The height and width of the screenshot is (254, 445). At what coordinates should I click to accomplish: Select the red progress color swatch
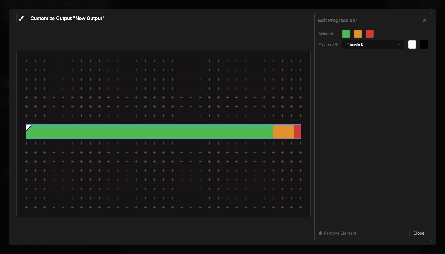pyautogui.click(x=370, y=34)
